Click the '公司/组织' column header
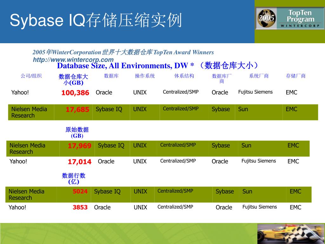This screenshot has height=244, width=325. 31,76
